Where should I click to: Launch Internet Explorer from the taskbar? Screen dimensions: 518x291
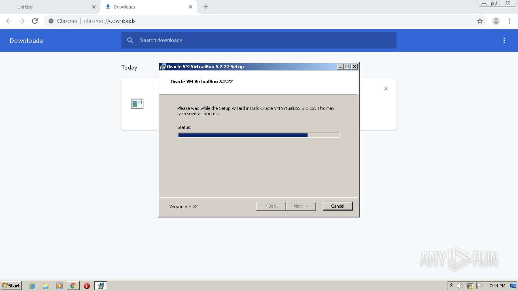pos(32,286)
